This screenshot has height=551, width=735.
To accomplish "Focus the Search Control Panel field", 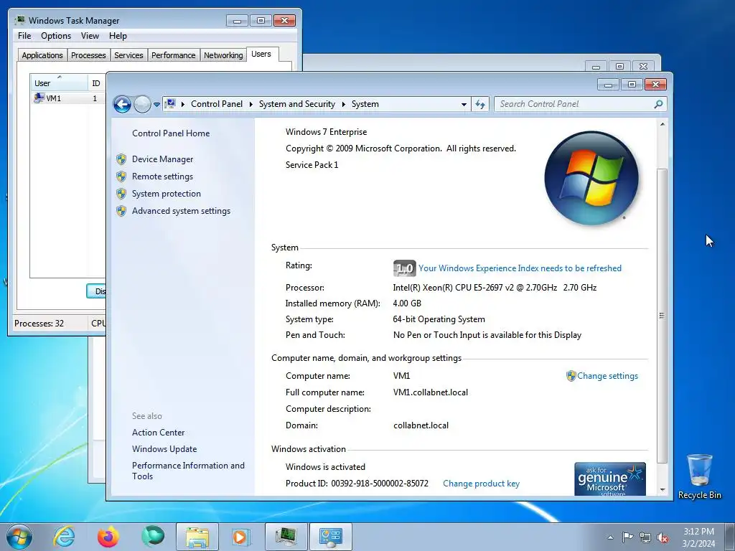I will point(580,104).
